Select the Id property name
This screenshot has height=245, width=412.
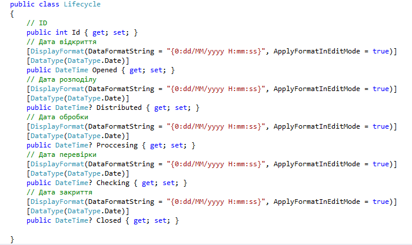pyautogui.click(x=76, y=32)
